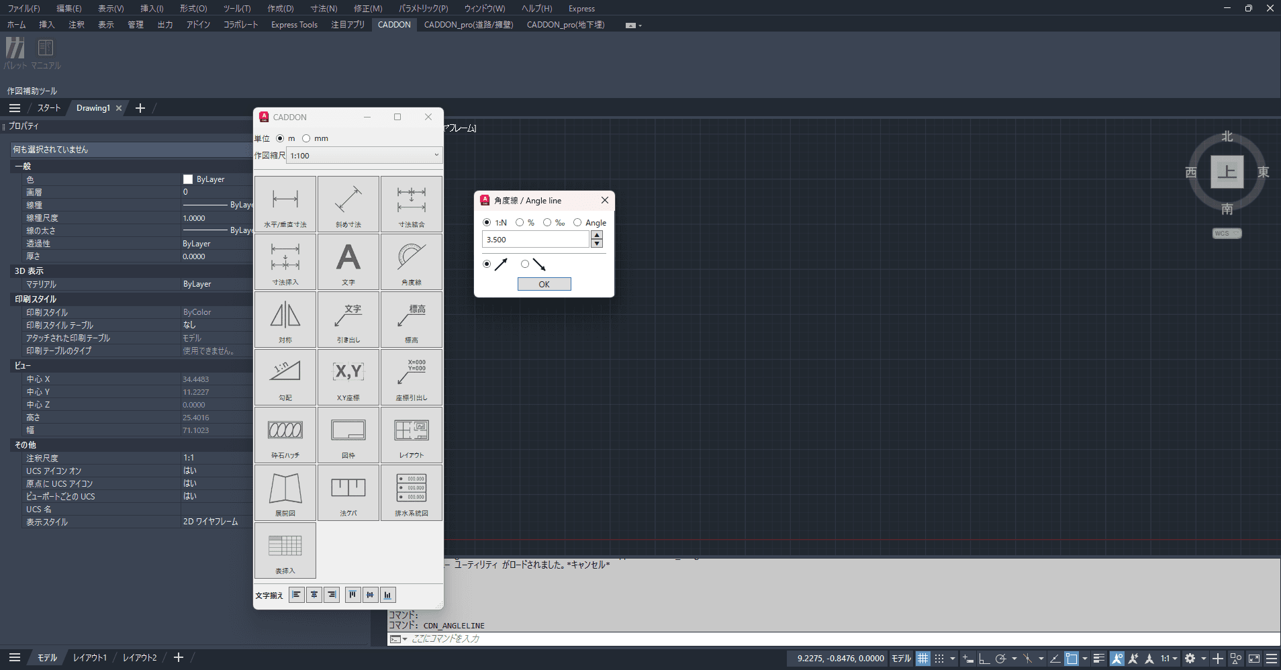The image size is (1281, 670).
Task: Click the XY座標 coordinate tool
Action: pos(348,377)
